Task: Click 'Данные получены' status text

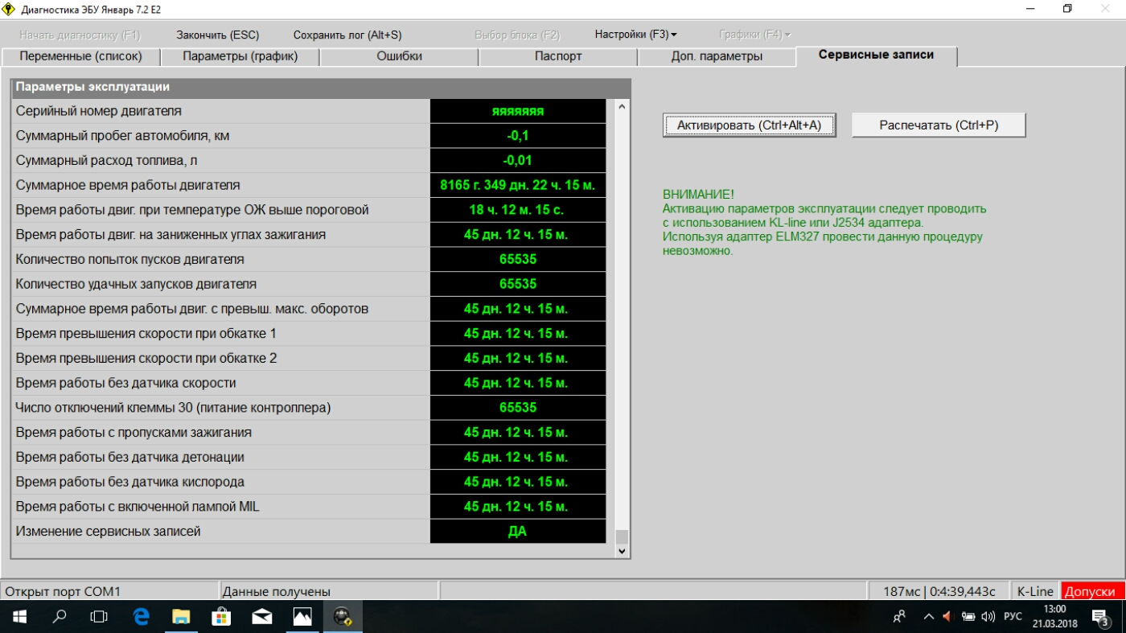Action: pyautogui.click(x=277, y=591)
